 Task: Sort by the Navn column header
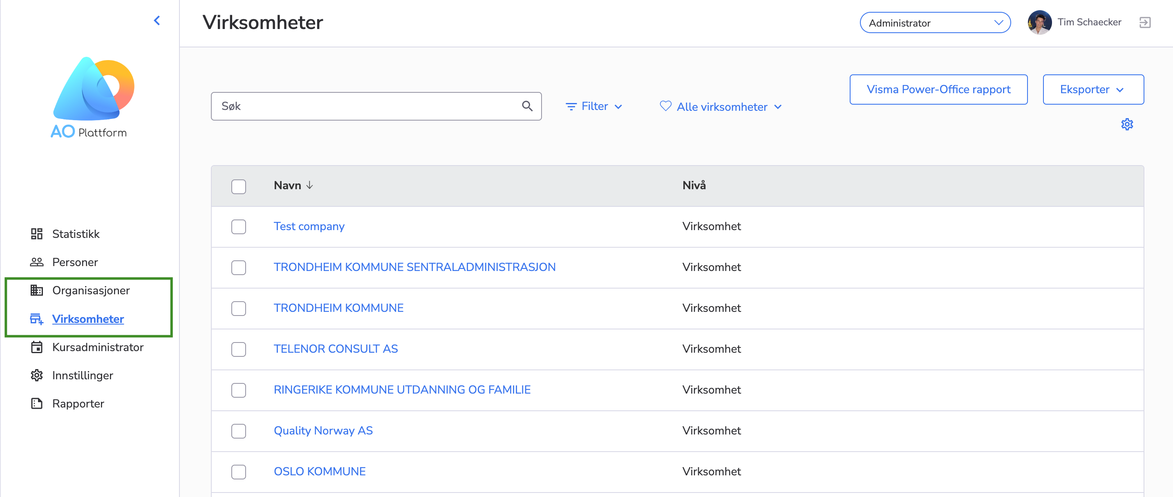(287, 186)
